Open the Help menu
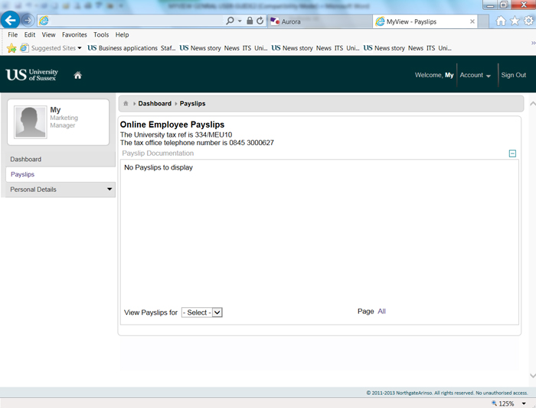Viewport: 536px width, 408px height. point(122,35)
